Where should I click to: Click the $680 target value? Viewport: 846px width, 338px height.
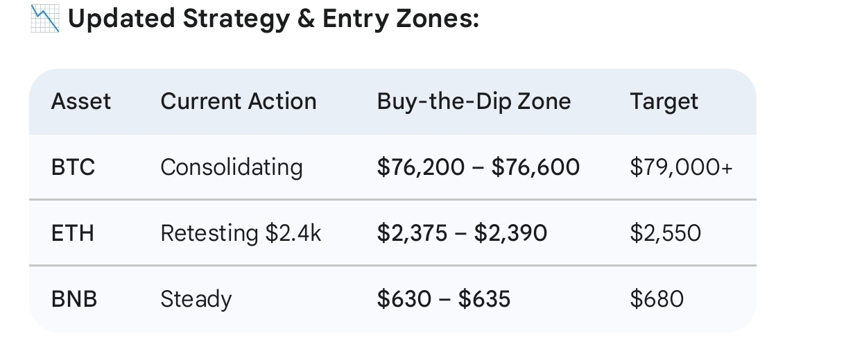coord(657,299)
